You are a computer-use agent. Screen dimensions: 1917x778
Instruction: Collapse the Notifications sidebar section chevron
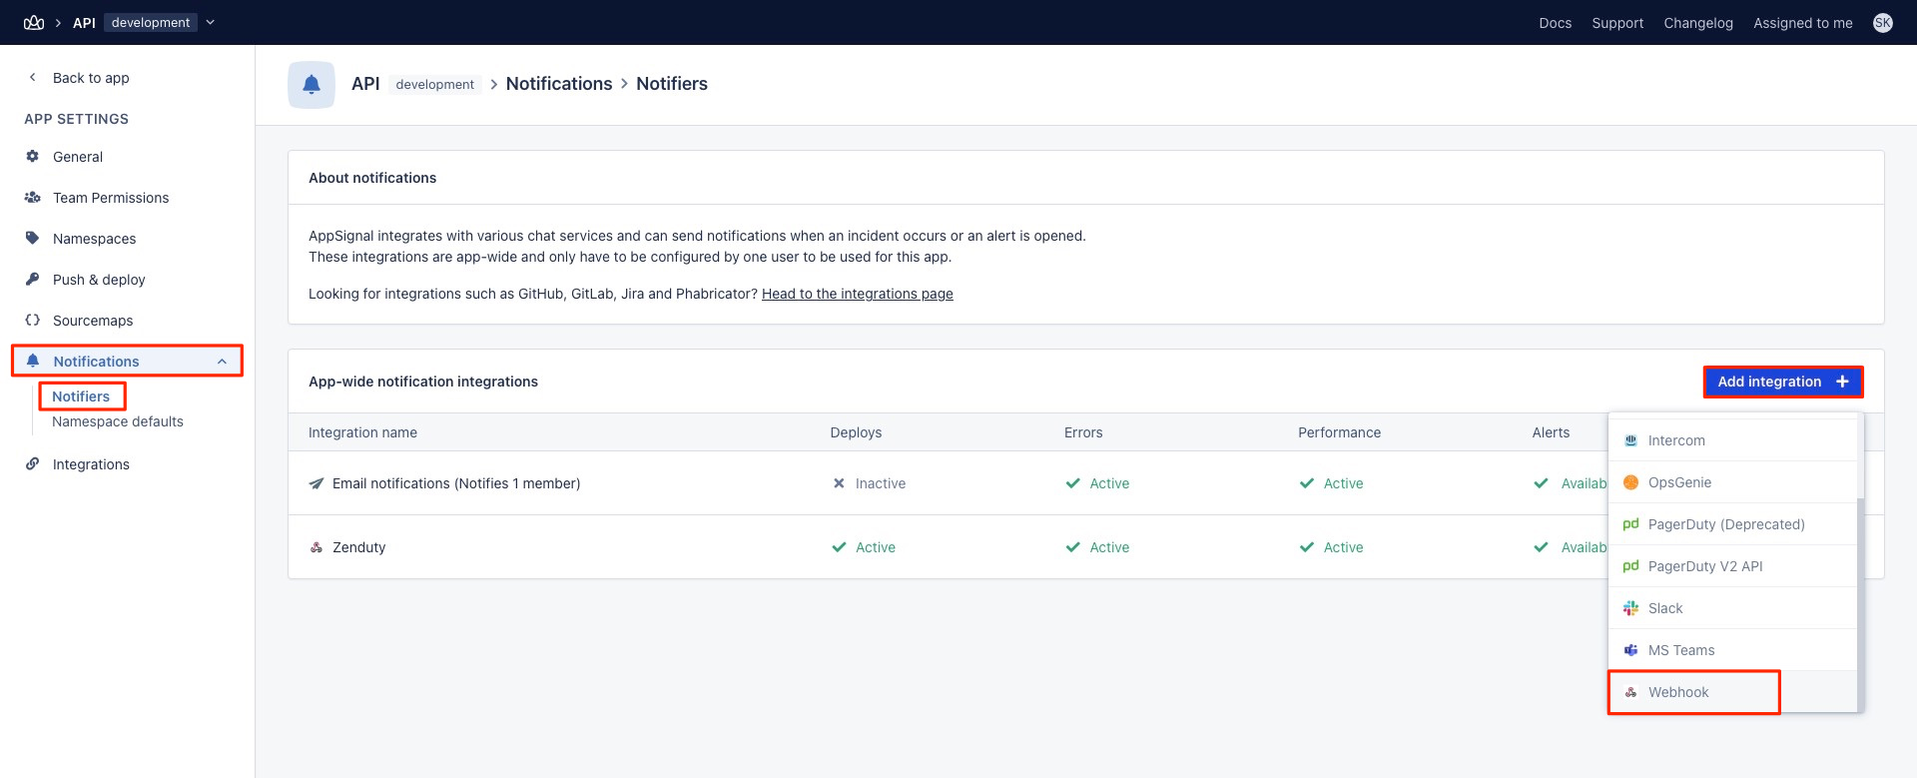[222, 362]
